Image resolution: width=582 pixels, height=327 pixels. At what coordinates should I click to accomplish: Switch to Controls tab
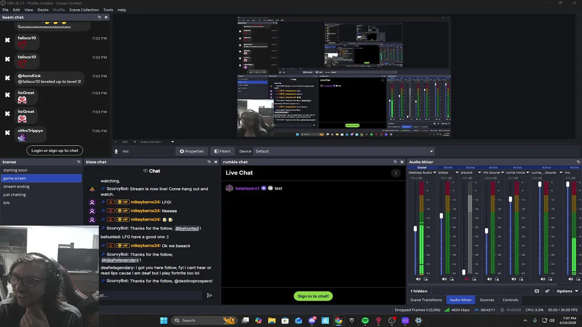point(510,300)
